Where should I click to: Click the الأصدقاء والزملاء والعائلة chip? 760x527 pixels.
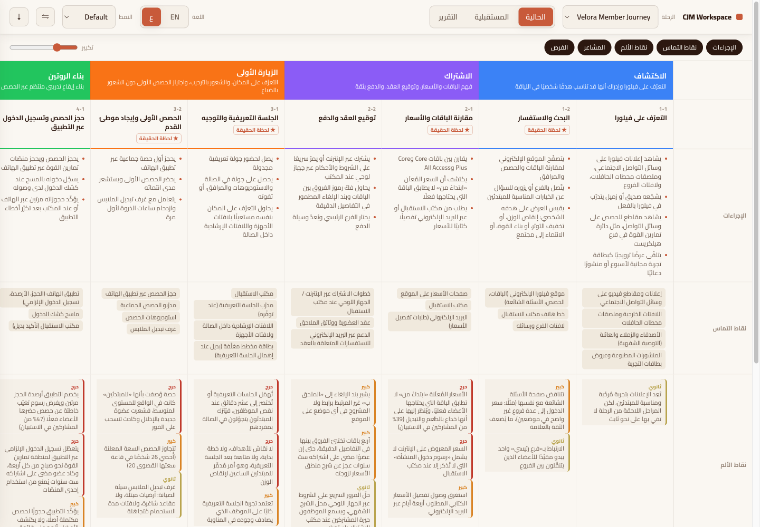point(624,339)
